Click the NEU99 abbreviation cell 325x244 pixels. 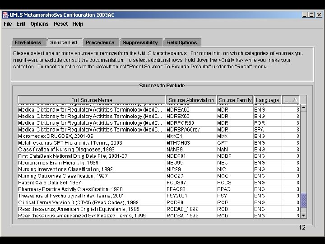(x=191, y=163)
